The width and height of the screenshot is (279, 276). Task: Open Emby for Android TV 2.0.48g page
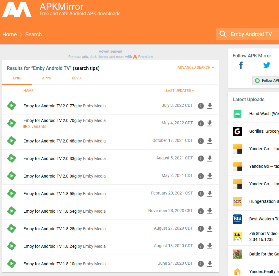click(x=50, y=141)
